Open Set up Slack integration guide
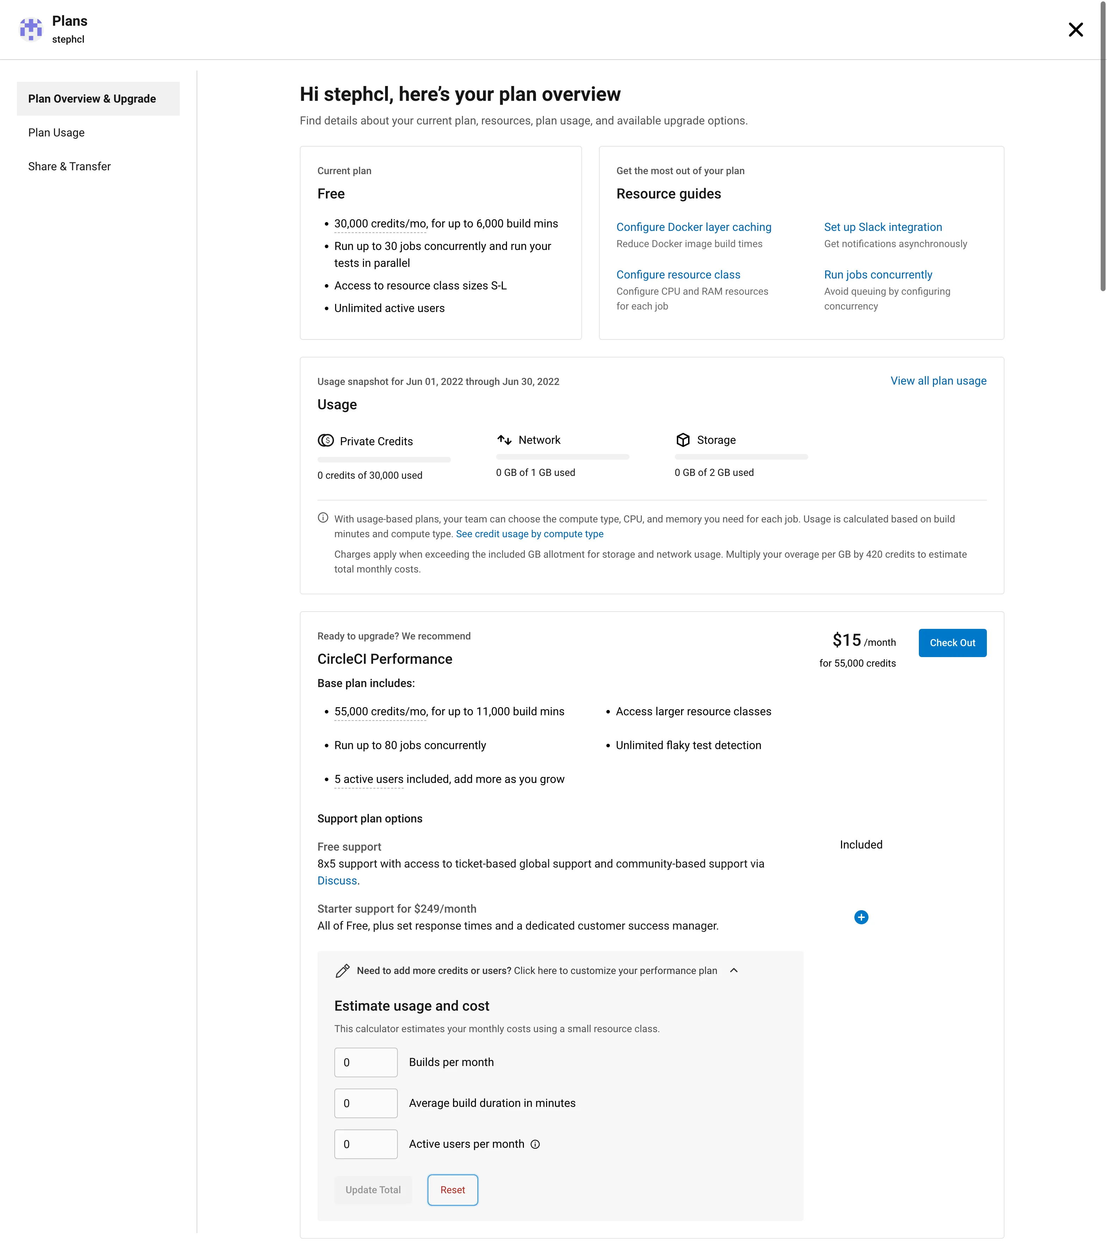The image size is (1107, 1250). [883, 227]
